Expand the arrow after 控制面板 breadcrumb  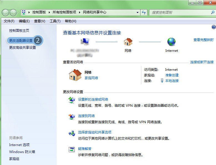point(49,12)
